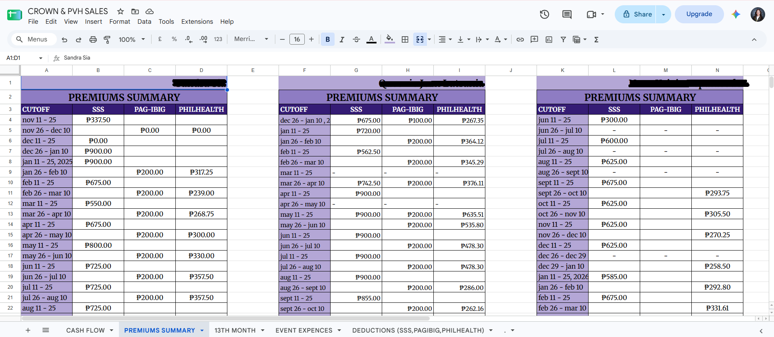Open the text color picker

(371, 39)
